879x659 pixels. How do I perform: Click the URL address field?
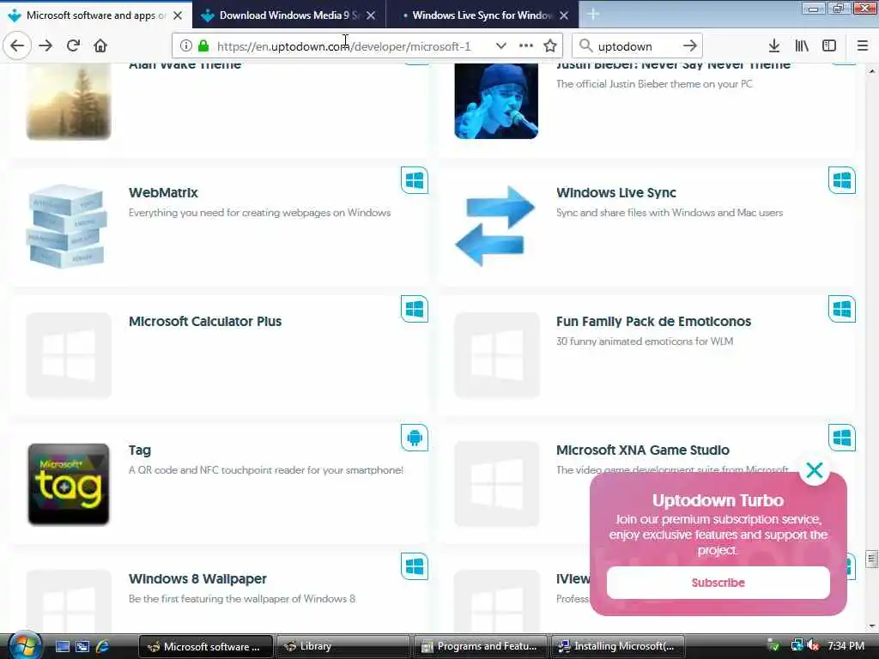(x=343, y=46)
